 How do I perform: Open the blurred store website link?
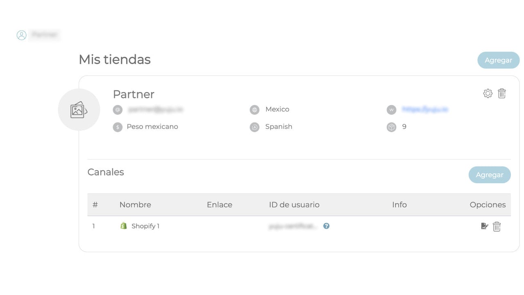tap(425, 109)
